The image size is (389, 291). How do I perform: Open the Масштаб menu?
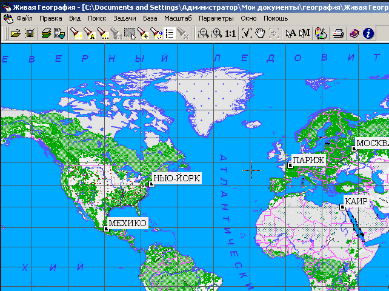point(179,18)
